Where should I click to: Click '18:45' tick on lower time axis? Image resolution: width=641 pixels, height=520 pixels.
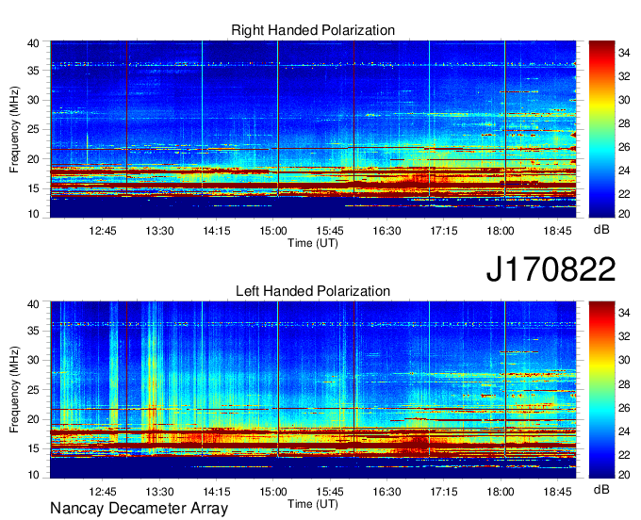click(x=557, y=492)
